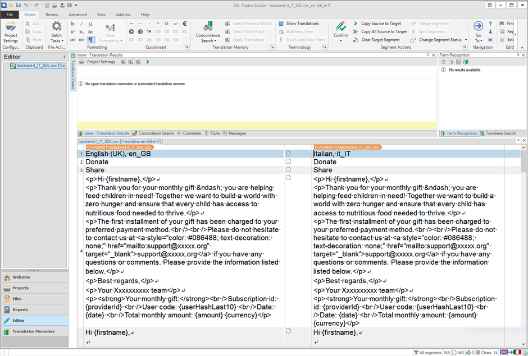Toggle RLM right-to-left mark
Image resolution: width=528 pixels, height=356 pixels.
click(81, 40)
